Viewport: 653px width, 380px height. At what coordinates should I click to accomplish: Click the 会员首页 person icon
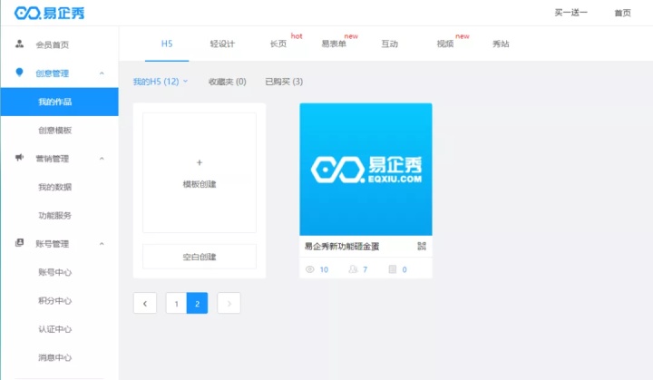pyautogui.click(x=19, y=44)
